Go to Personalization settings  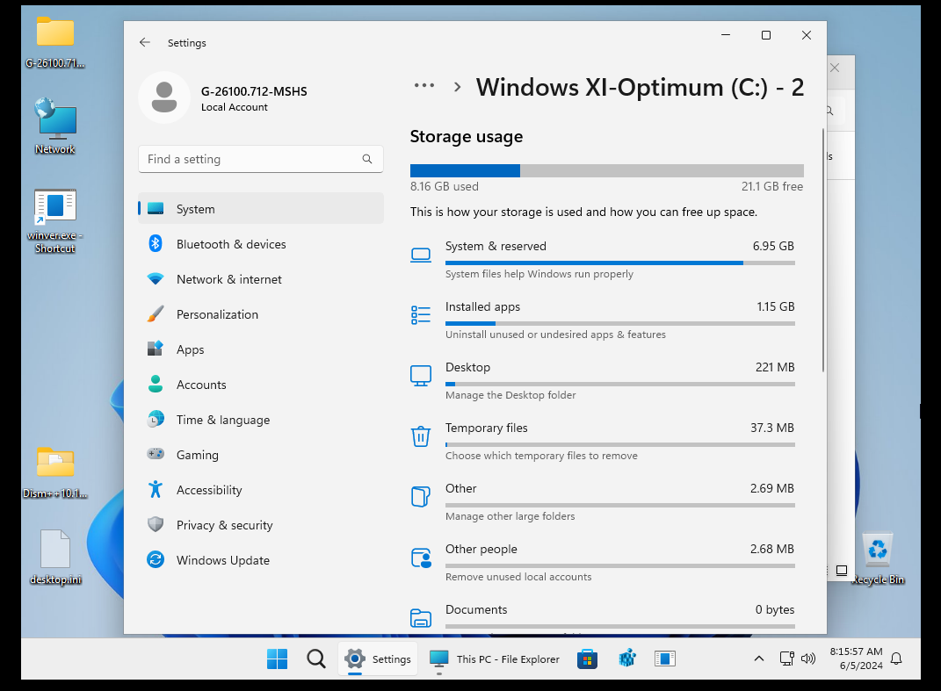pyautogui.click(x=260, y=314)
